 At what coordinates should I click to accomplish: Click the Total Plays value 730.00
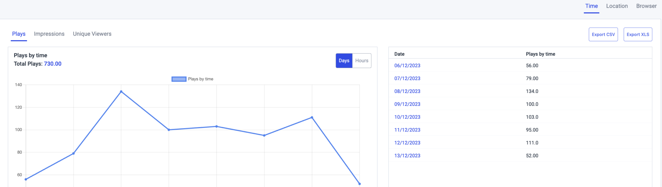click(53, 64)
